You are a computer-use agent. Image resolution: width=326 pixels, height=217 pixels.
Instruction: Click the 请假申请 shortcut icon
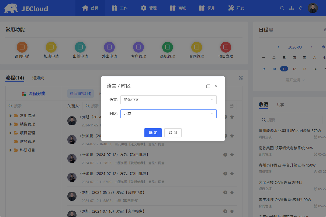coord(22,47)
